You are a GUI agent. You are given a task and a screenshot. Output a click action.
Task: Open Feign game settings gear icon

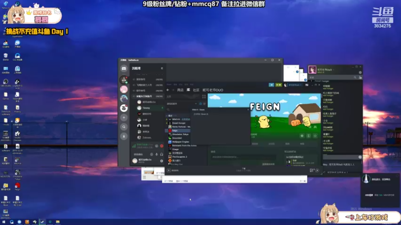pyautogui.click(x=302, y=135)
